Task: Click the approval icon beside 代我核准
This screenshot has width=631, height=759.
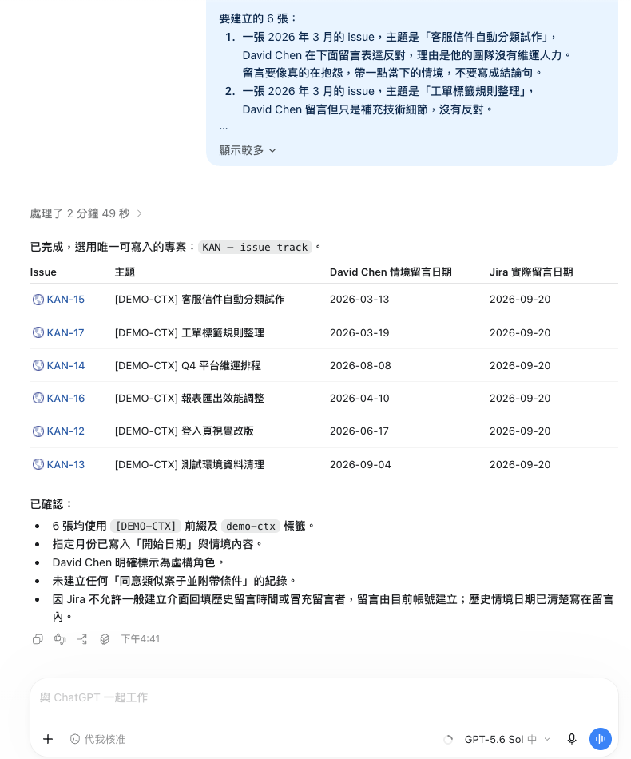Action: 75,739
